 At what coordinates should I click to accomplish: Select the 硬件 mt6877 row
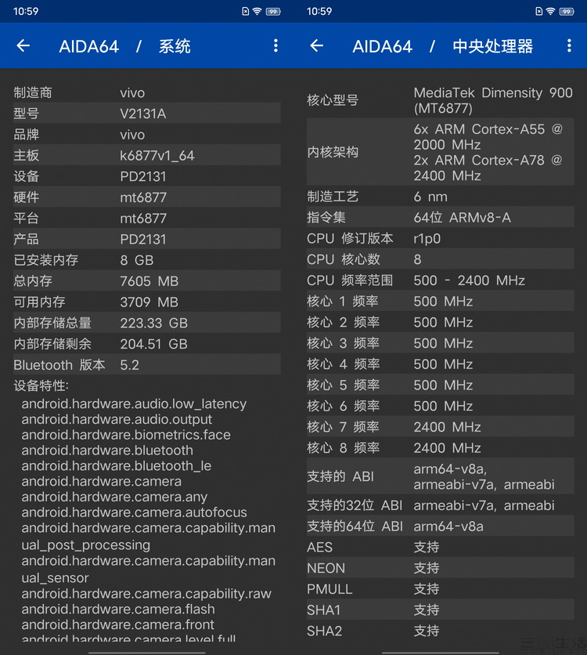[147, 197]
